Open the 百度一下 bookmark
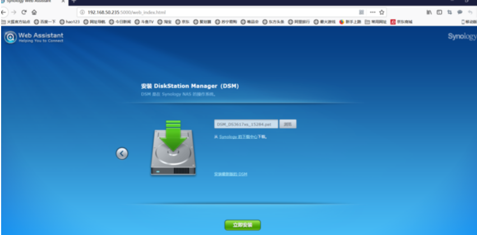The width and height of the screenshot is (477, 235). (x=45, y=22)
